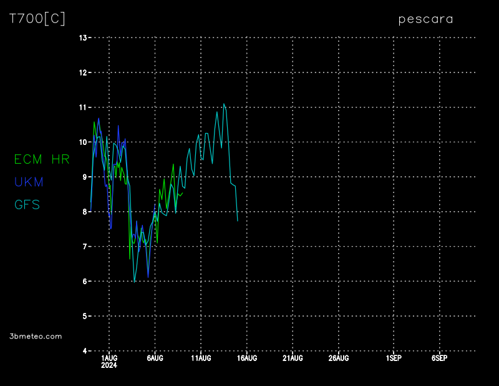Click the 6AUG date axis label
Screen dimensions: 499x386
[155, 359]
